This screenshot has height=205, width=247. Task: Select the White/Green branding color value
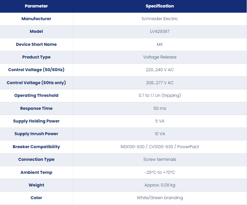160,198
